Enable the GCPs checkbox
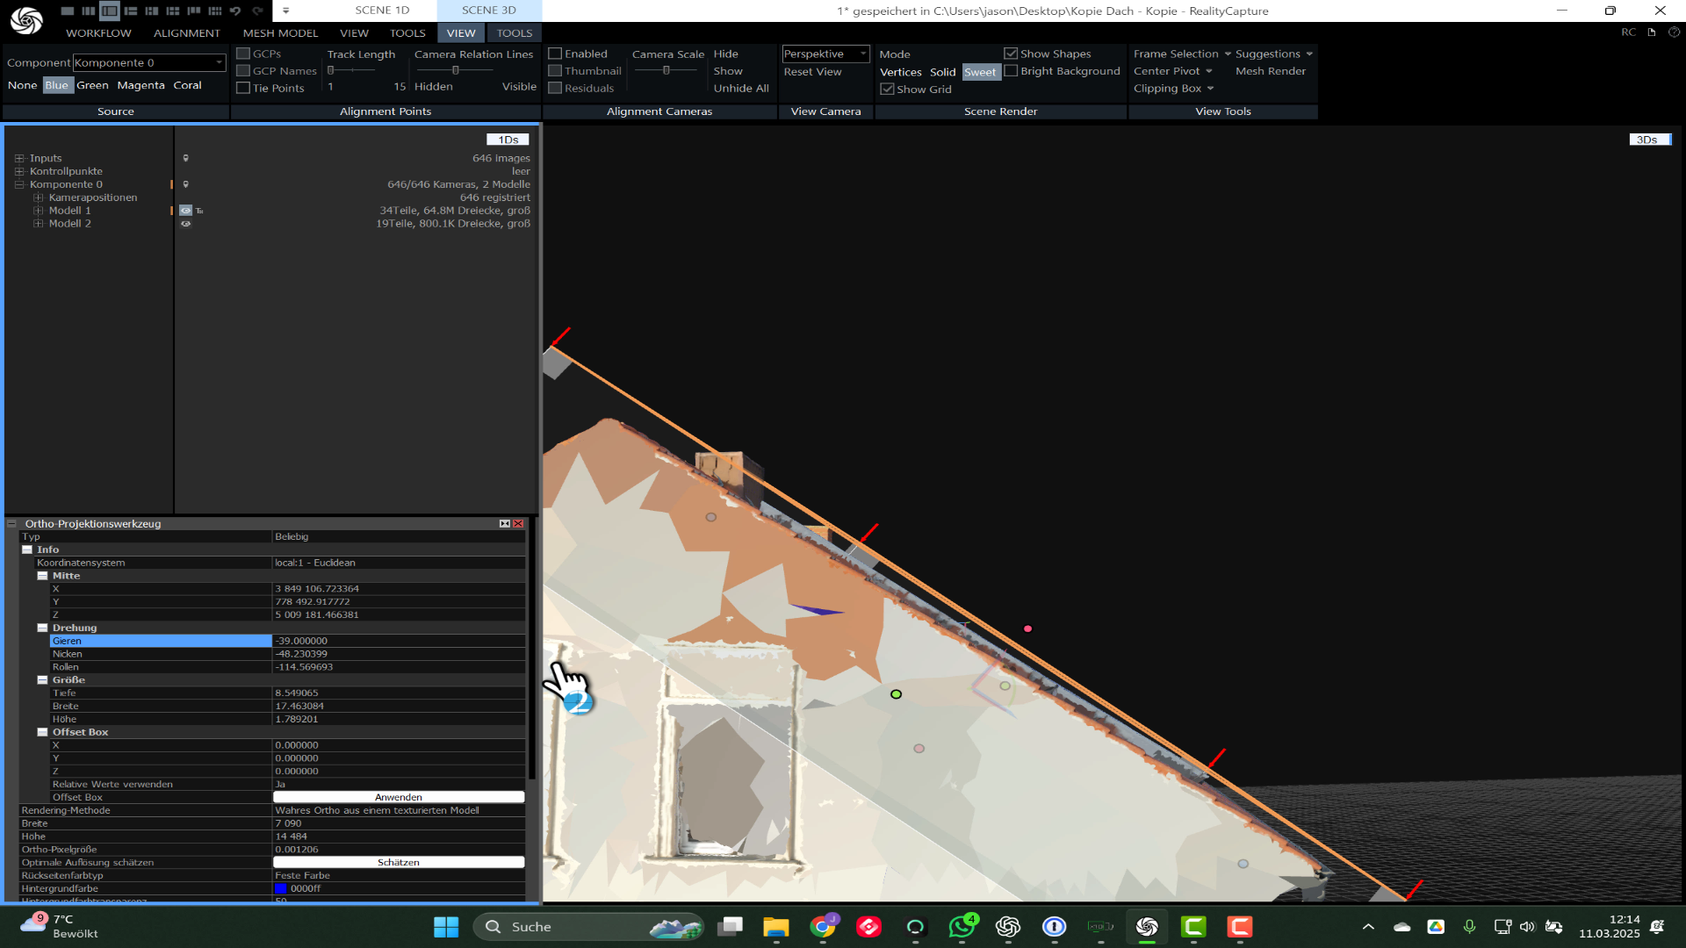Screen dimensions: 1686x948 244,54
